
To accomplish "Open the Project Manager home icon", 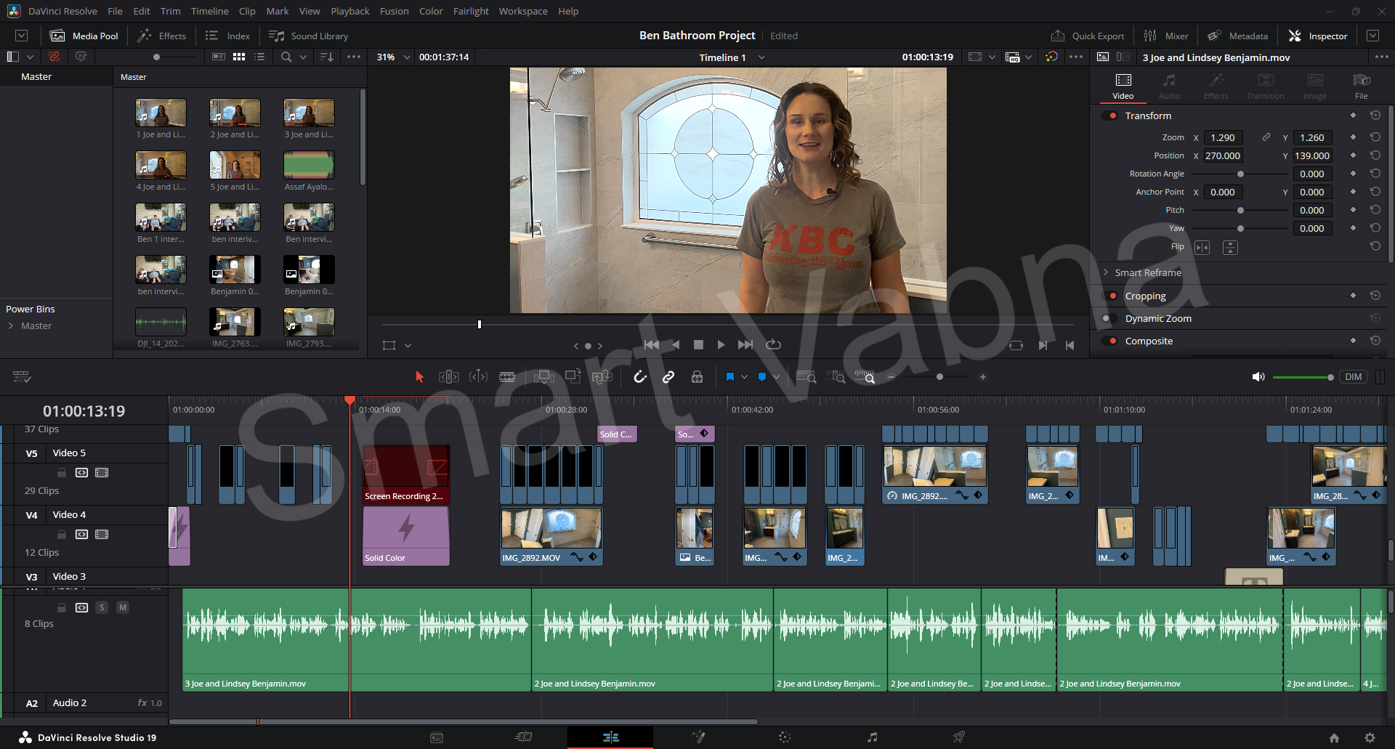I will 1334,737.
